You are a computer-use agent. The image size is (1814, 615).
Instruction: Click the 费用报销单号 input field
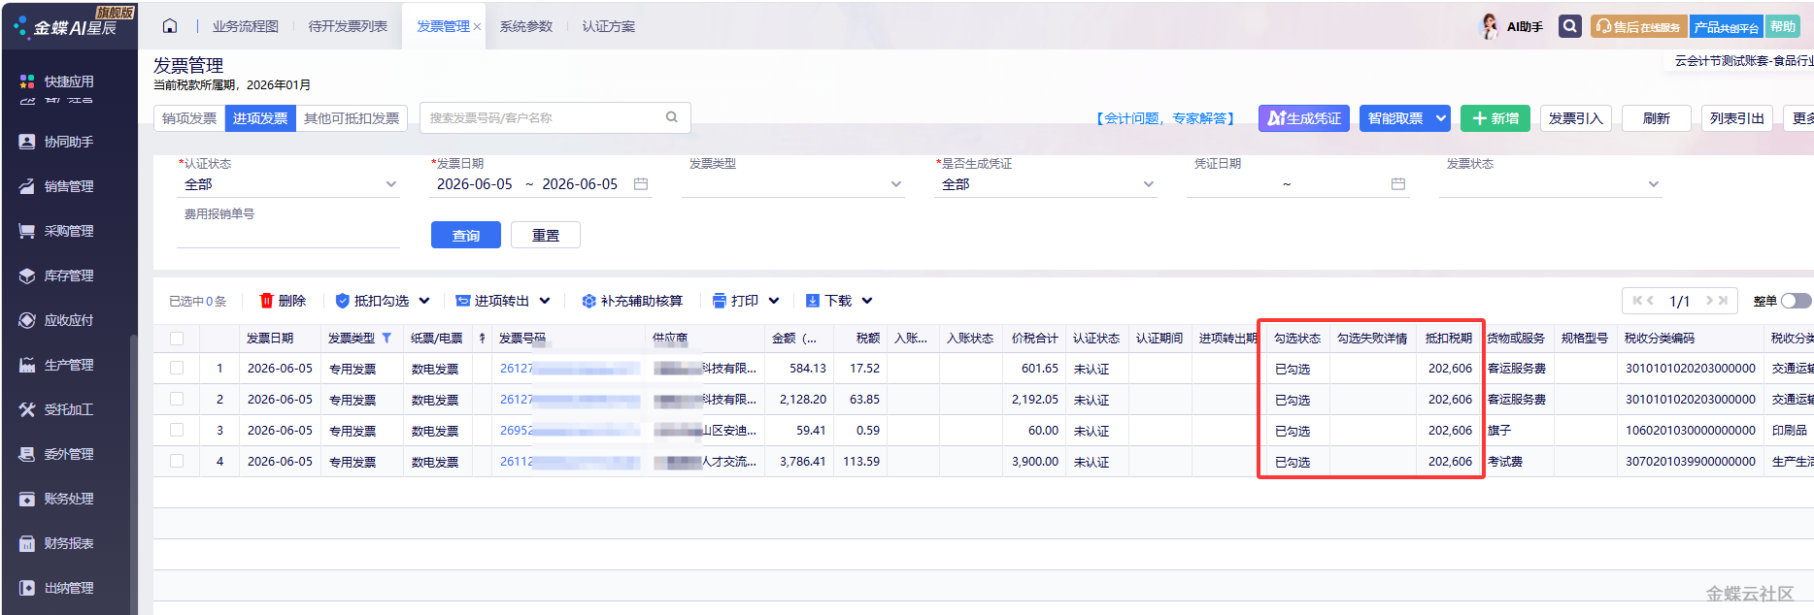coord(288,236)
